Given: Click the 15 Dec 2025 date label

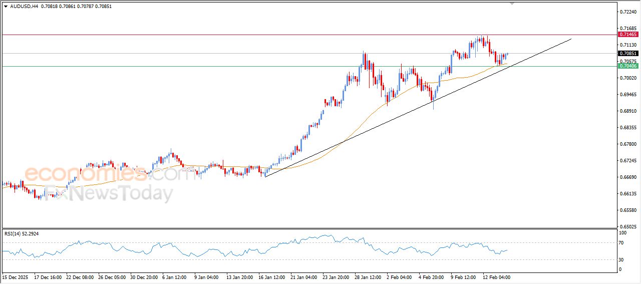Looking at the screenshot, I should [16, 276].
